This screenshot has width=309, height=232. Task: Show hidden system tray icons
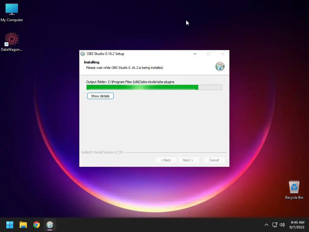[x=266, y=225]
